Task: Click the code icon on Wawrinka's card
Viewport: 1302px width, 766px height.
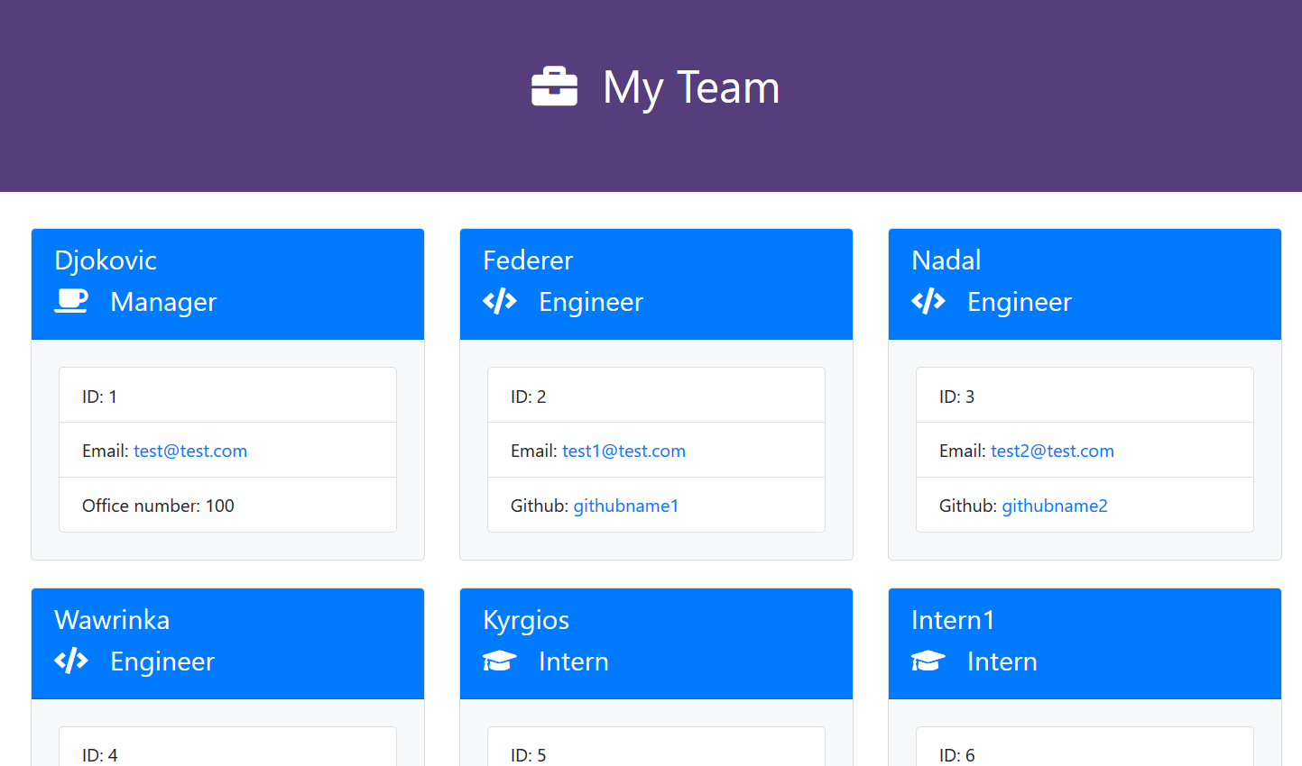Action: pos(71,661)
